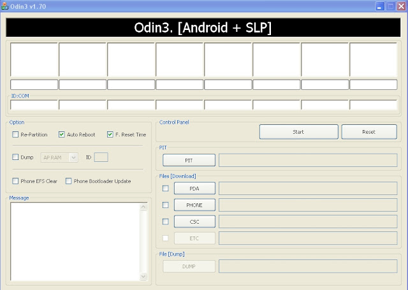Click the ETC file button
The image size is (408, 290).
pyautogui.click(x=194, y=238)
